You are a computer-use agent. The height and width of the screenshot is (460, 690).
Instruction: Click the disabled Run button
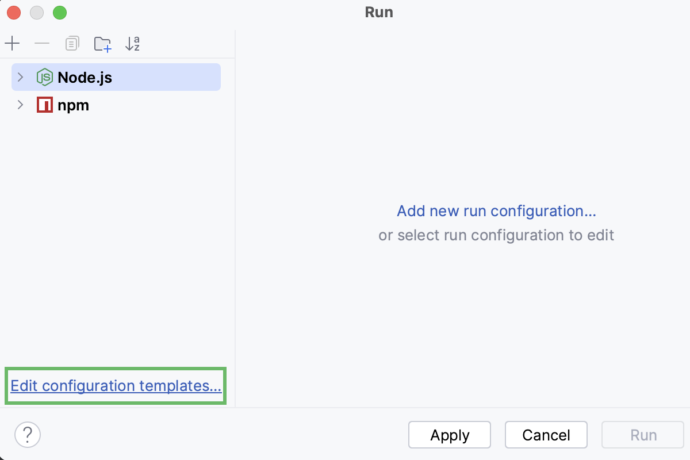tap(642, 435)
